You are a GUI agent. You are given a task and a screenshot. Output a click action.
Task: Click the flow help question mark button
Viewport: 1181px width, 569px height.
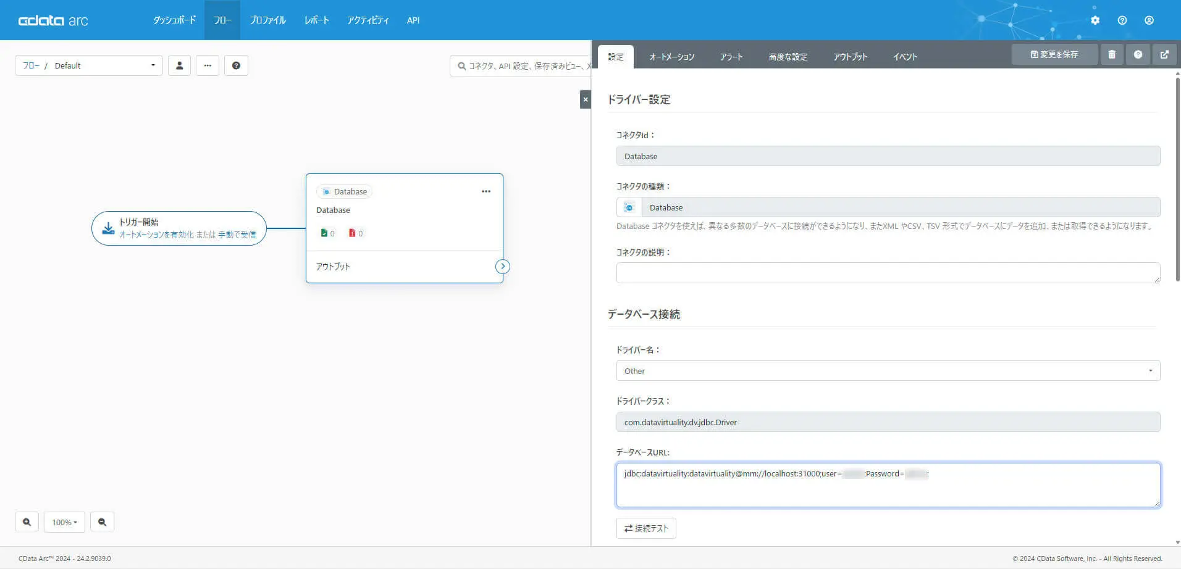point(236,65)
